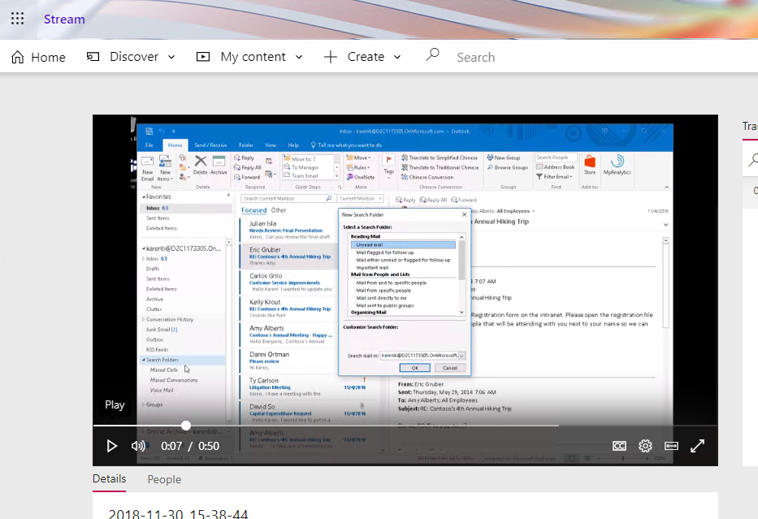Viewport: 758px width, 519px height.
Task: Click New Group in ribbon
Action: [x=504, y=158]
